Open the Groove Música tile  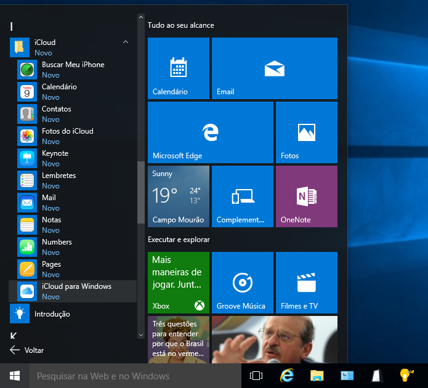(243, 283)
